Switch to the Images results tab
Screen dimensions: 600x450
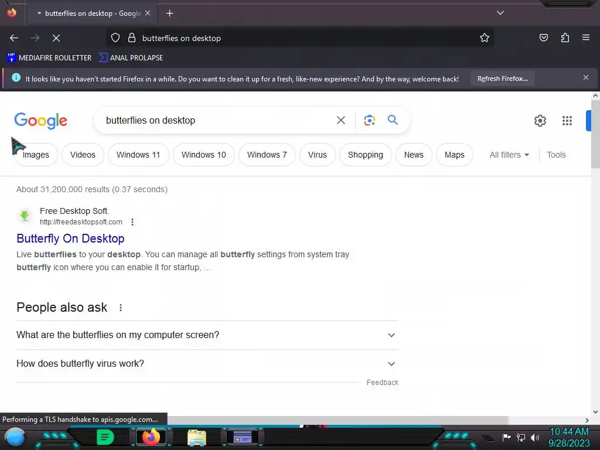(x=36, y=155)
